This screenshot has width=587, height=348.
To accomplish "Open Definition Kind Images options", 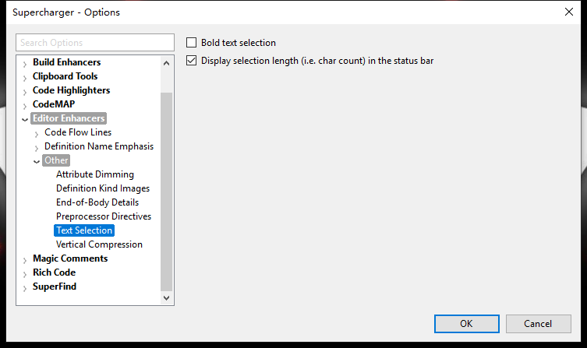I will [103, 188].
